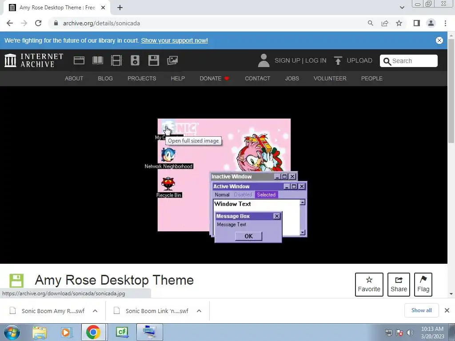The height and width of the screenshot is (341, 455).
Task: Open the Chrome profile icon
Action: pos(431,23)
